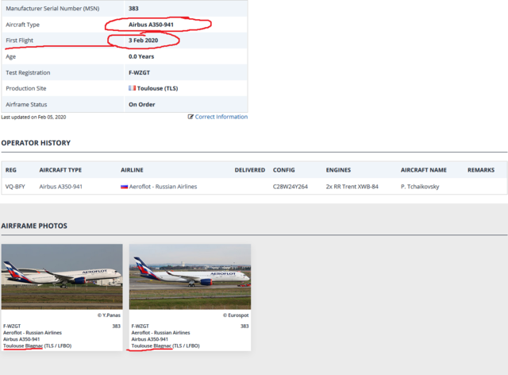Click the © Eurospot photo credit
This screenshot has width=508, height=375.
(236, 315)
